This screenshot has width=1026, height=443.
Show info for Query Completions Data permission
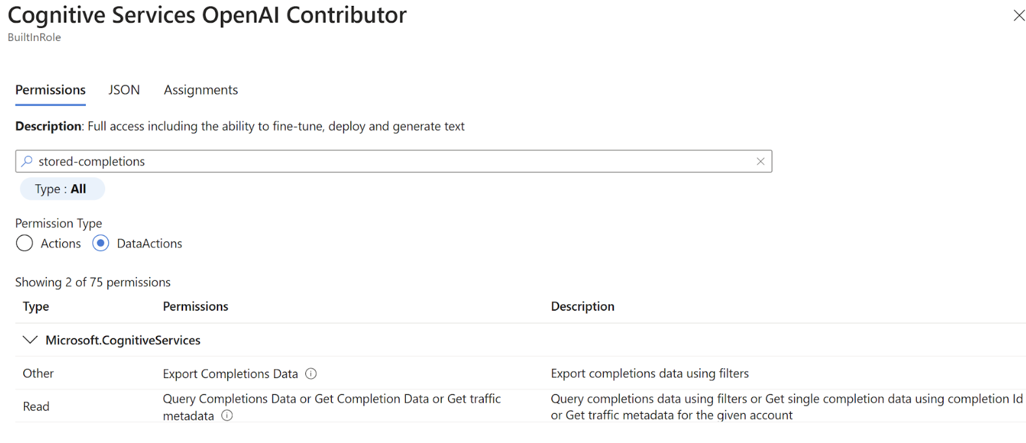227,416
